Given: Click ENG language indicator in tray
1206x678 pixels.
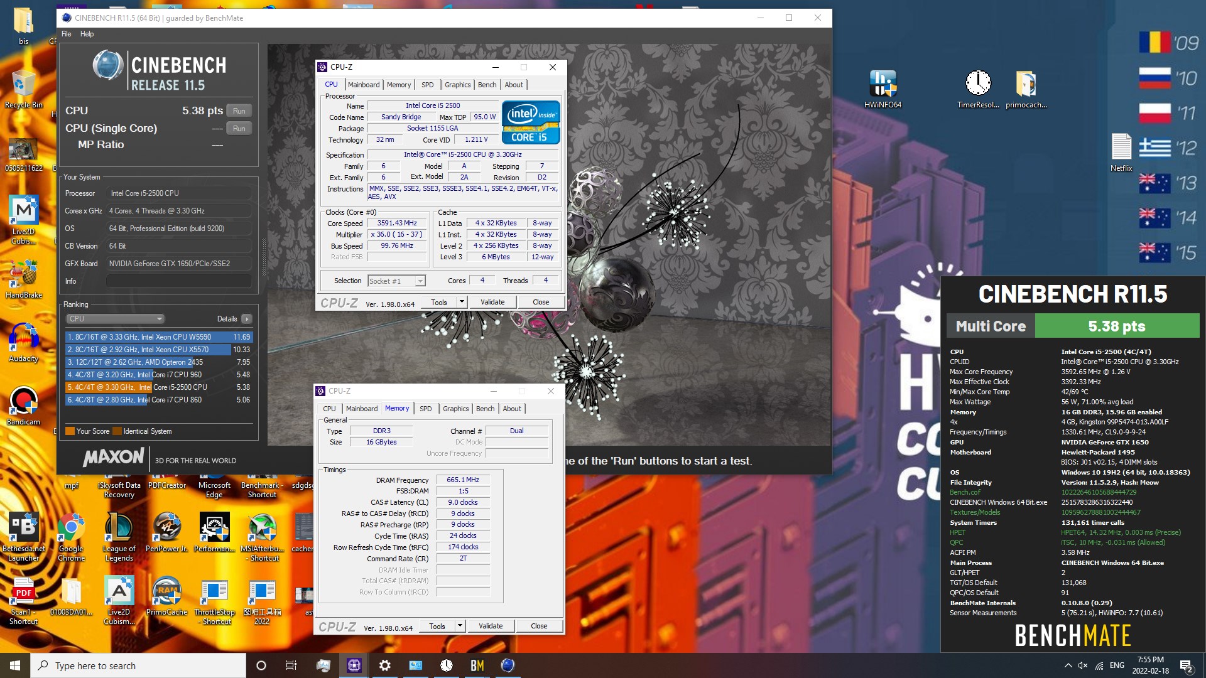Looking at the screenshot, I should 1117,665.
